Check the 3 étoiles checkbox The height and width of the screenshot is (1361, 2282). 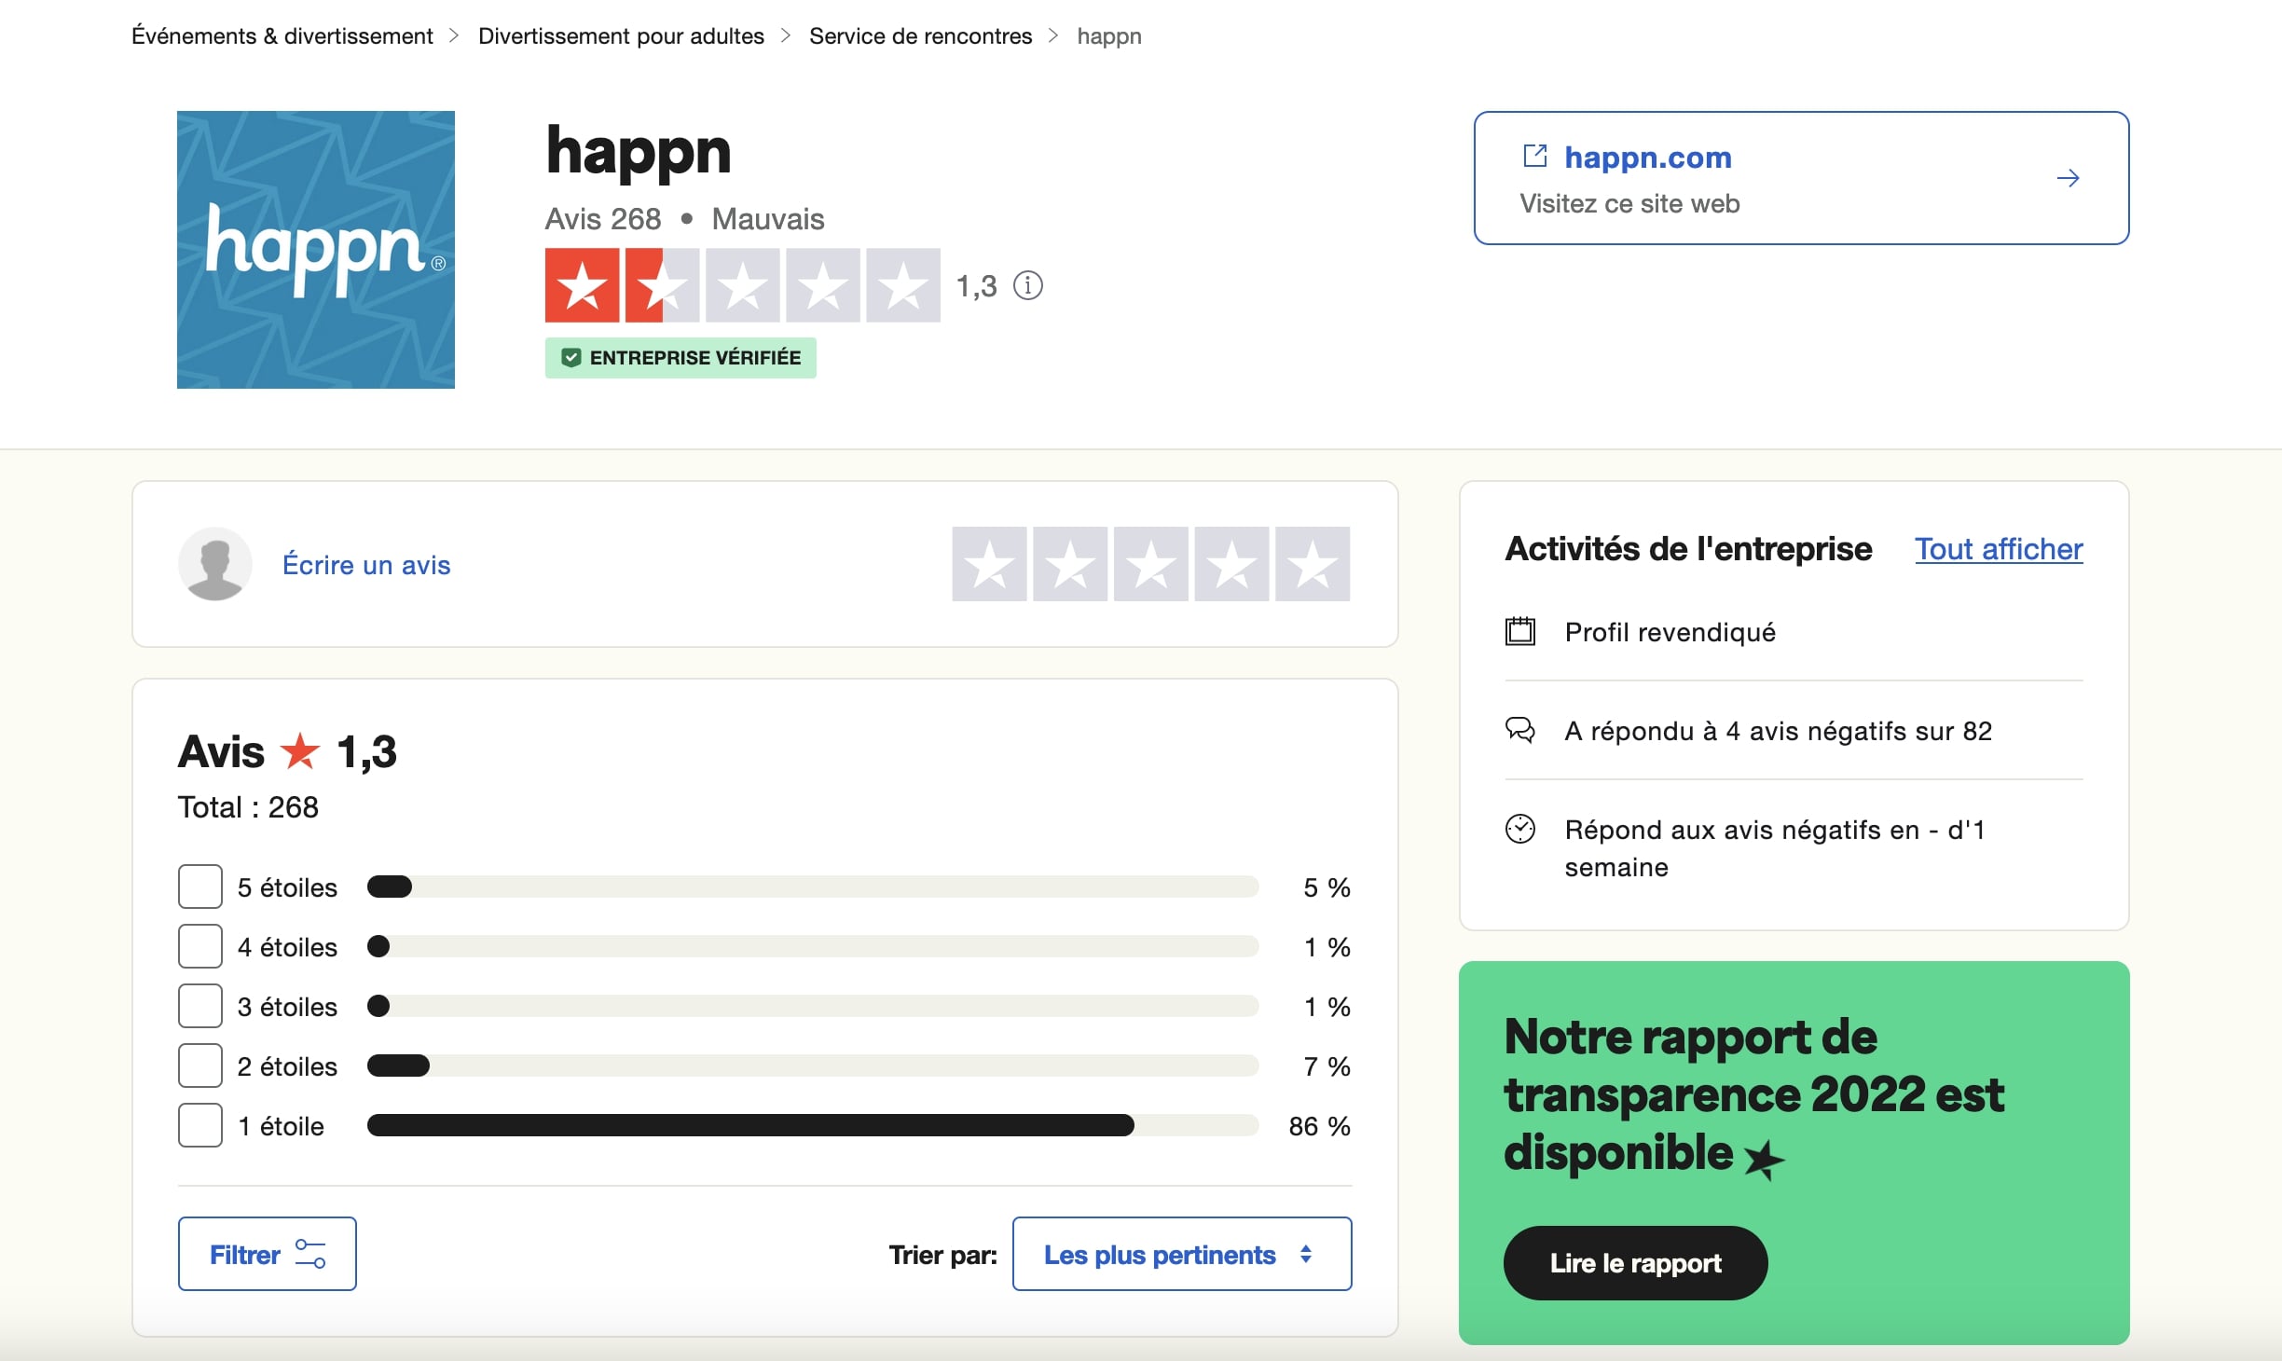coord(199,1006)
